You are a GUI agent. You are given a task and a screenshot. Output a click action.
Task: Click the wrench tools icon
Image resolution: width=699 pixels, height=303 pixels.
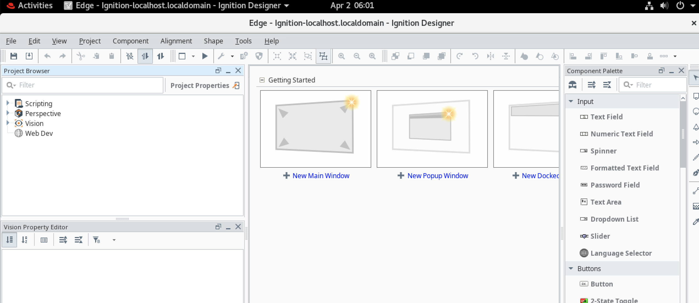point(221,56)
